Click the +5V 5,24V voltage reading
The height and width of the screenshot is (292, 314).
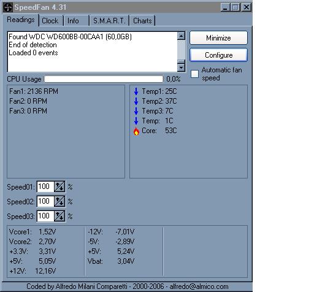(111, 252)
